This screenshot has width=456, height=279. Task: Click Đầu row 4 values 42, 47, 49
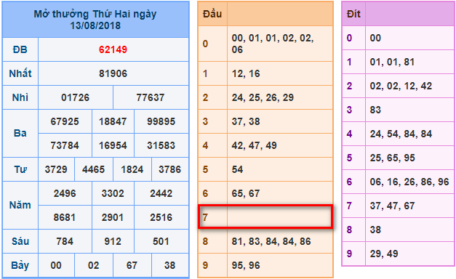[x=254, y=145]
